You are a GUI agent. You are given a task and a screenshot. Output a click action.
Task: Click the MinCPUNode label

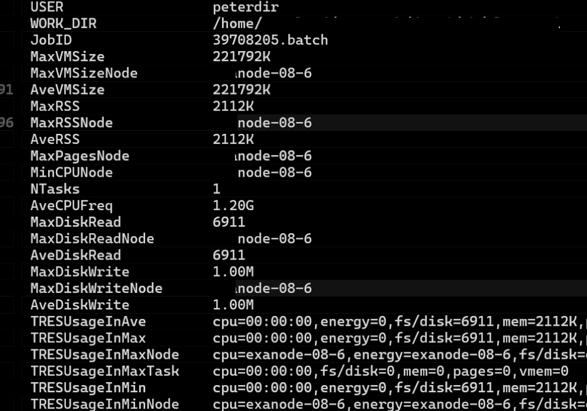pyautogui.click(x=72, y=172)
